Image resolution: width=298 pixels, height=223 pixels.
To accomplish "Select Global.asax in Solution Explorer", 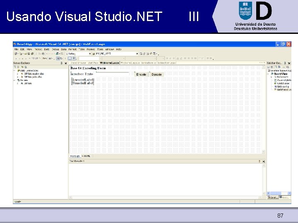I will [x=283, y=83].
